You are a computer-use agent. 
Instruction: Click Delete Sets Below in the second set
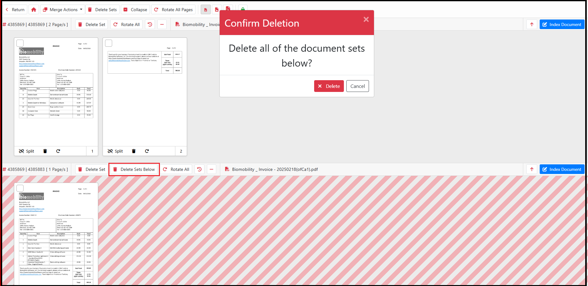coord(134,169)
